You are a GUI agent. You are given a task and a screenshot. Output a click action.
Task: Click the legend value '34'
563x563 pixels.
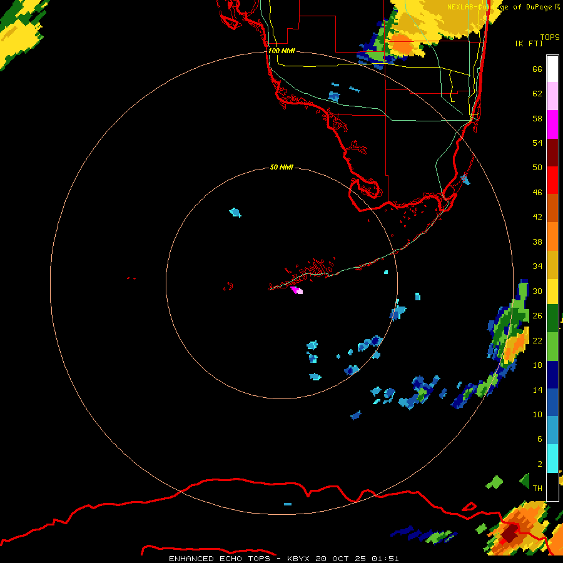(x=537, y=266)
